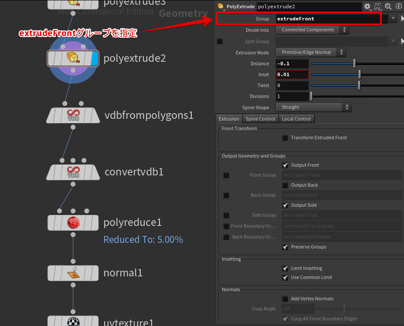Viewport: 404px width, 326px height.
Task: Uncheck Use Common Limit
Action: (x=285, y=278)
